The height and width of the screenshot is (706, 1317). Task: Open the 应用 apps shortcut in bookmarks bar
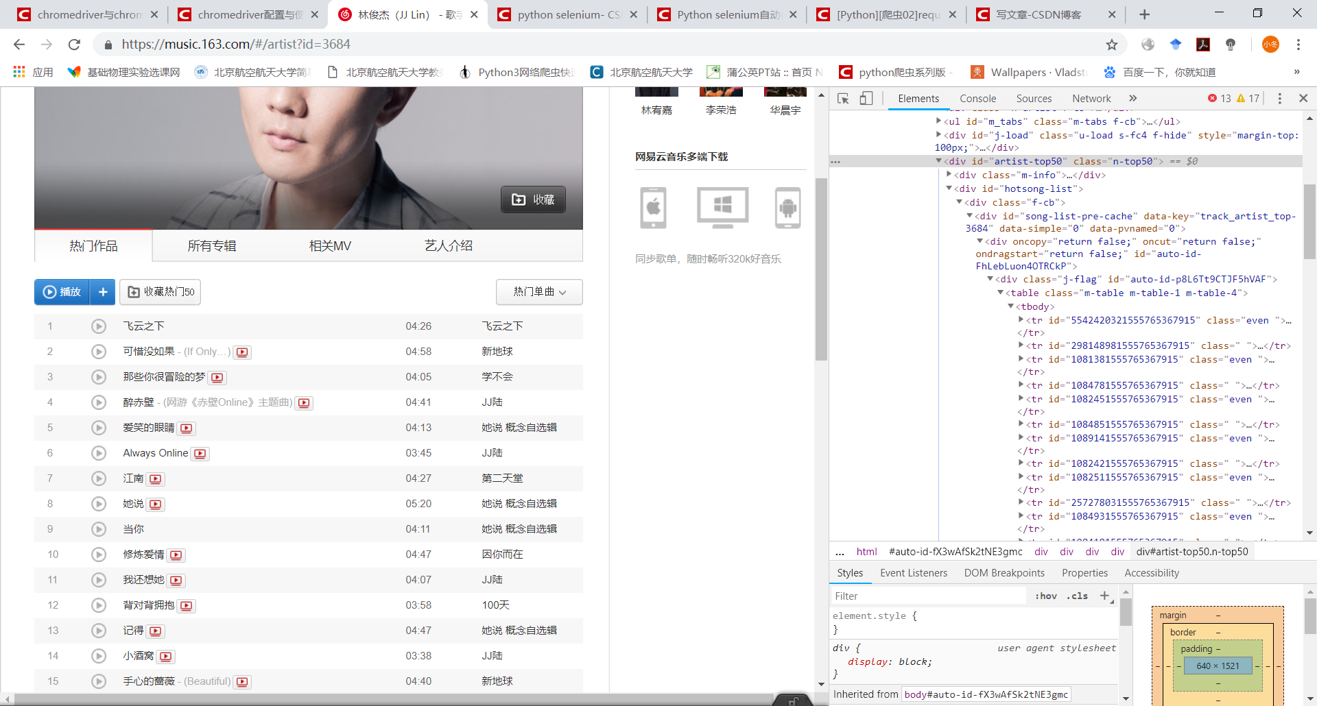point(33,72)
